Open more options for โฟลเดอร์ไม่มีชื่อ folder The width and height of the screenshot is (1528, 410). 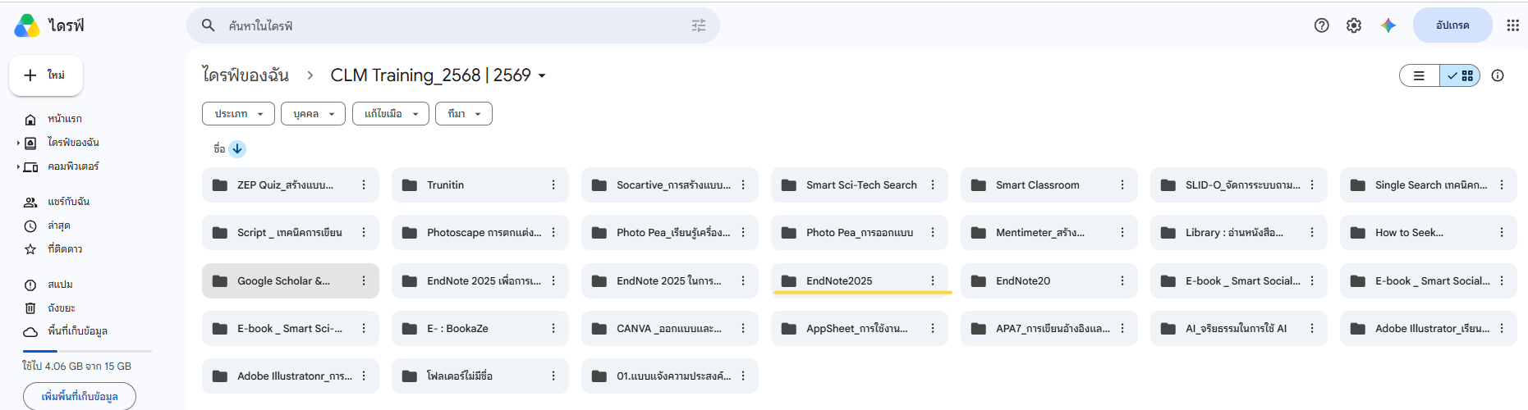553,376
